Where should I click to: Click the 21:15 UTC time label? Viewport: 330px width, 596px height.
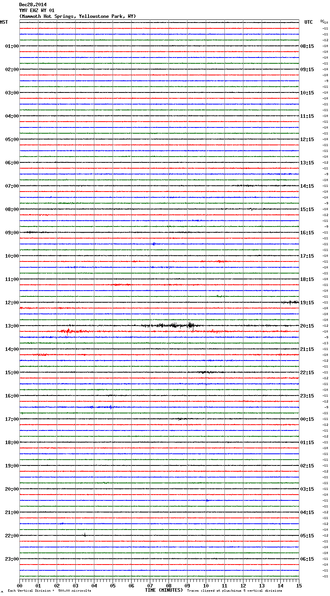pyautogui.click(x=307, y=349)
